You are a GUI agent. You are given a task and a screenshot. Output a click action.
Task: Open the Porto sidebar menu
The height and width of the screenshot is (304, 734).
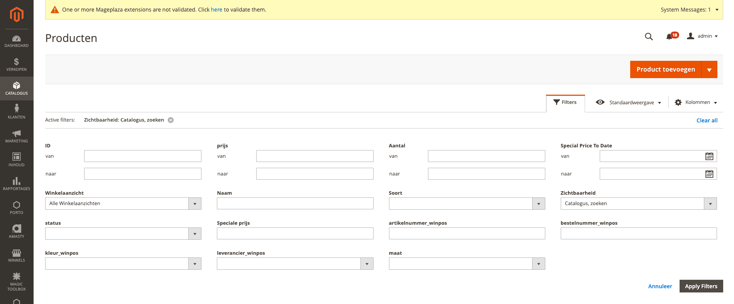point(17,207)
